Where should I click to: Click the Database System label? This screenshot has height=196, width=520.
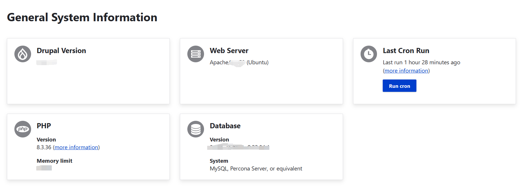219,161
